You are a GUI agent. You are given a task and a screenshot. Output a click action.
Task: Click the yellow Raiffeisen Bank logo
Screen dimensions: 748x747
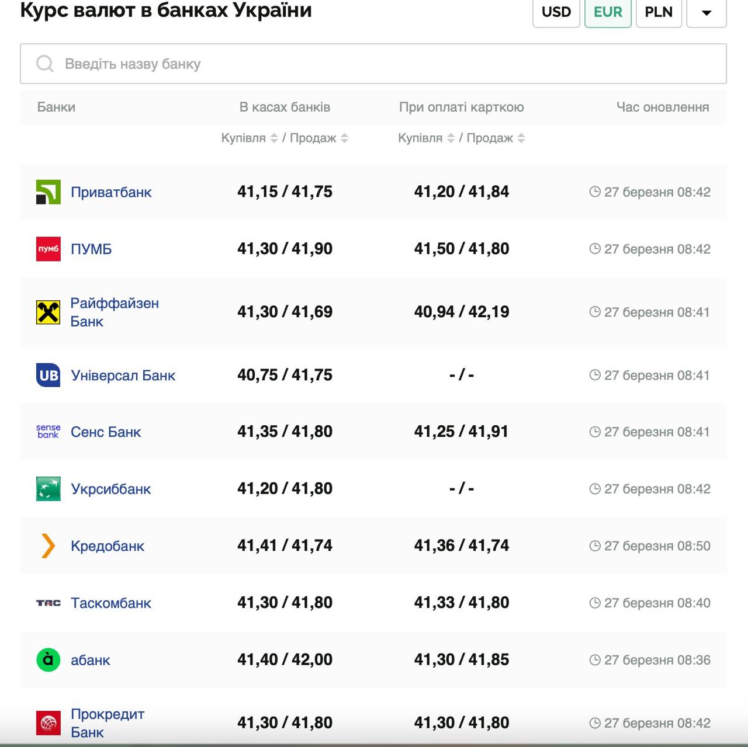point(48,312)
